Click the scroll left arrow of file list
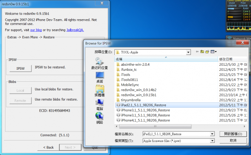The height and width of the screenshot is (155, 251). coord(117,126)
